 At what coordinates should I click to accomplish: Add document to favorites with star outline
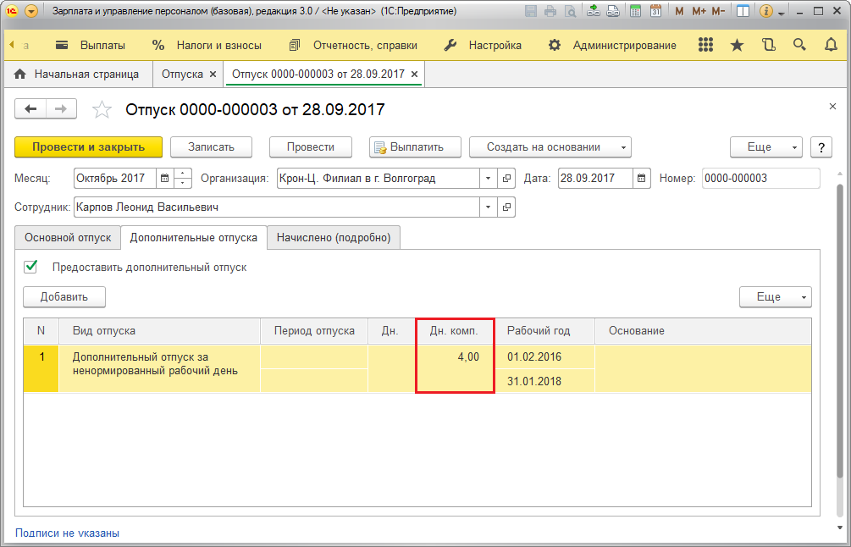102,109
